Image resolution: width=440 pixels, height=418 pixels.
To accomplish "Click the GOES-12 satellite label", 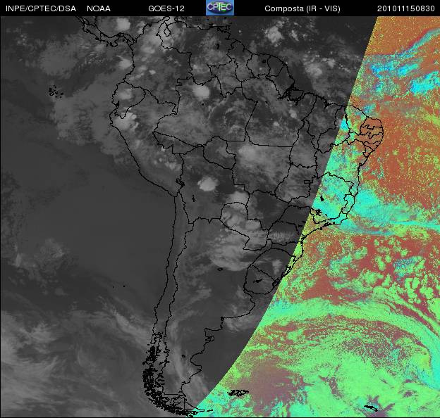I will coord(166,8).
